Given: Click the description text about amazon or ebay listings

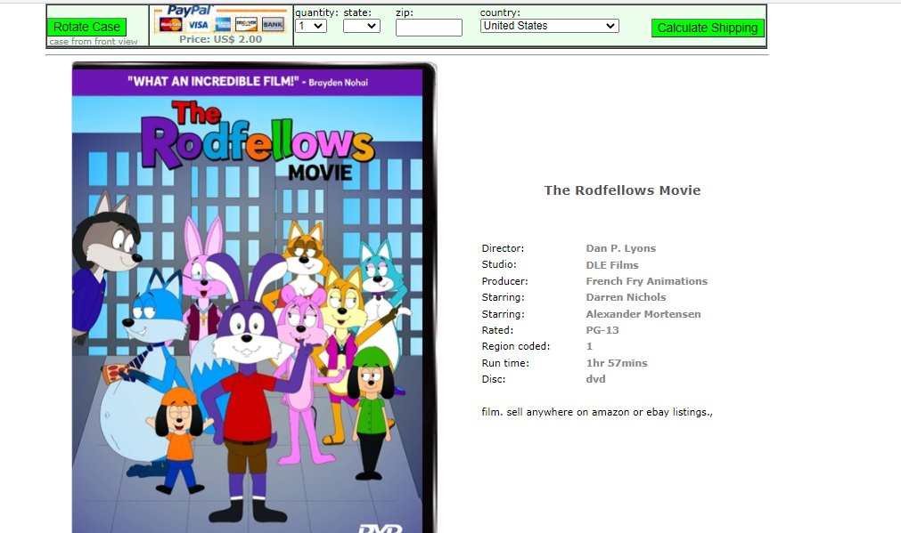Looking at the screenshot, I should point(597,412).
